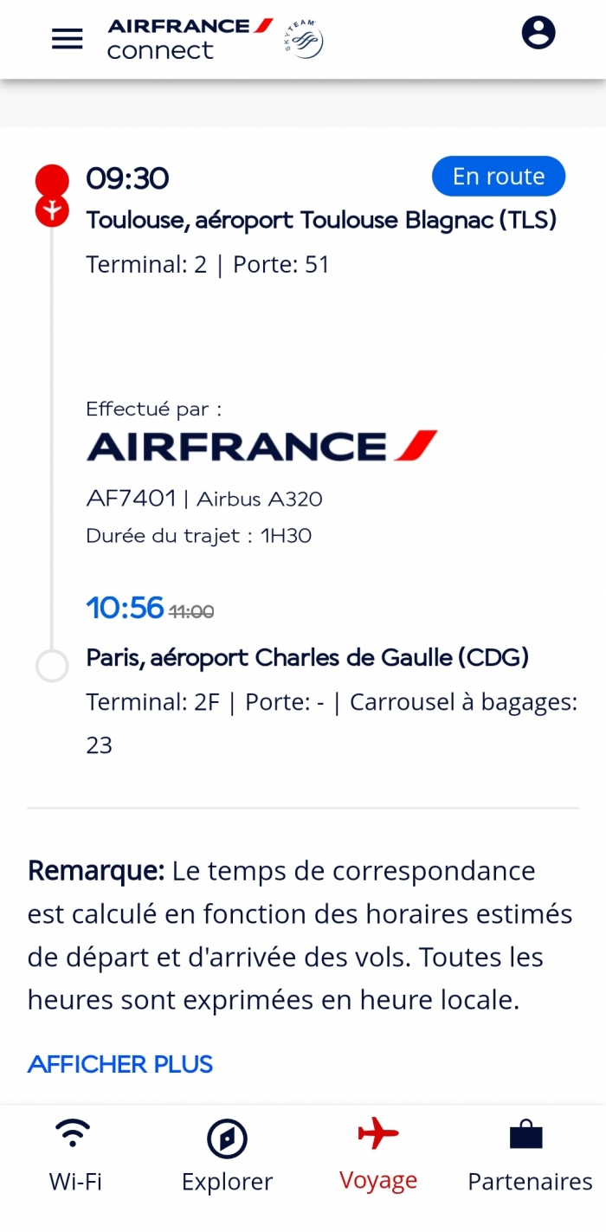Open the Explorer compass icon
606x1232 pixels.
pos(227,1138)
